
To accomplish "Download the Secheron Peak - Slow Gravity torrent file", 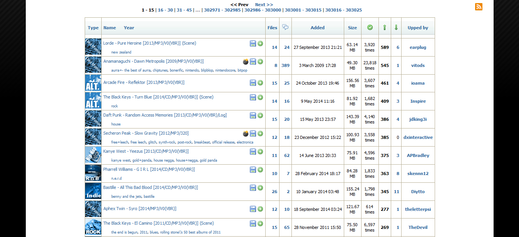I will [x=253, y=134].
